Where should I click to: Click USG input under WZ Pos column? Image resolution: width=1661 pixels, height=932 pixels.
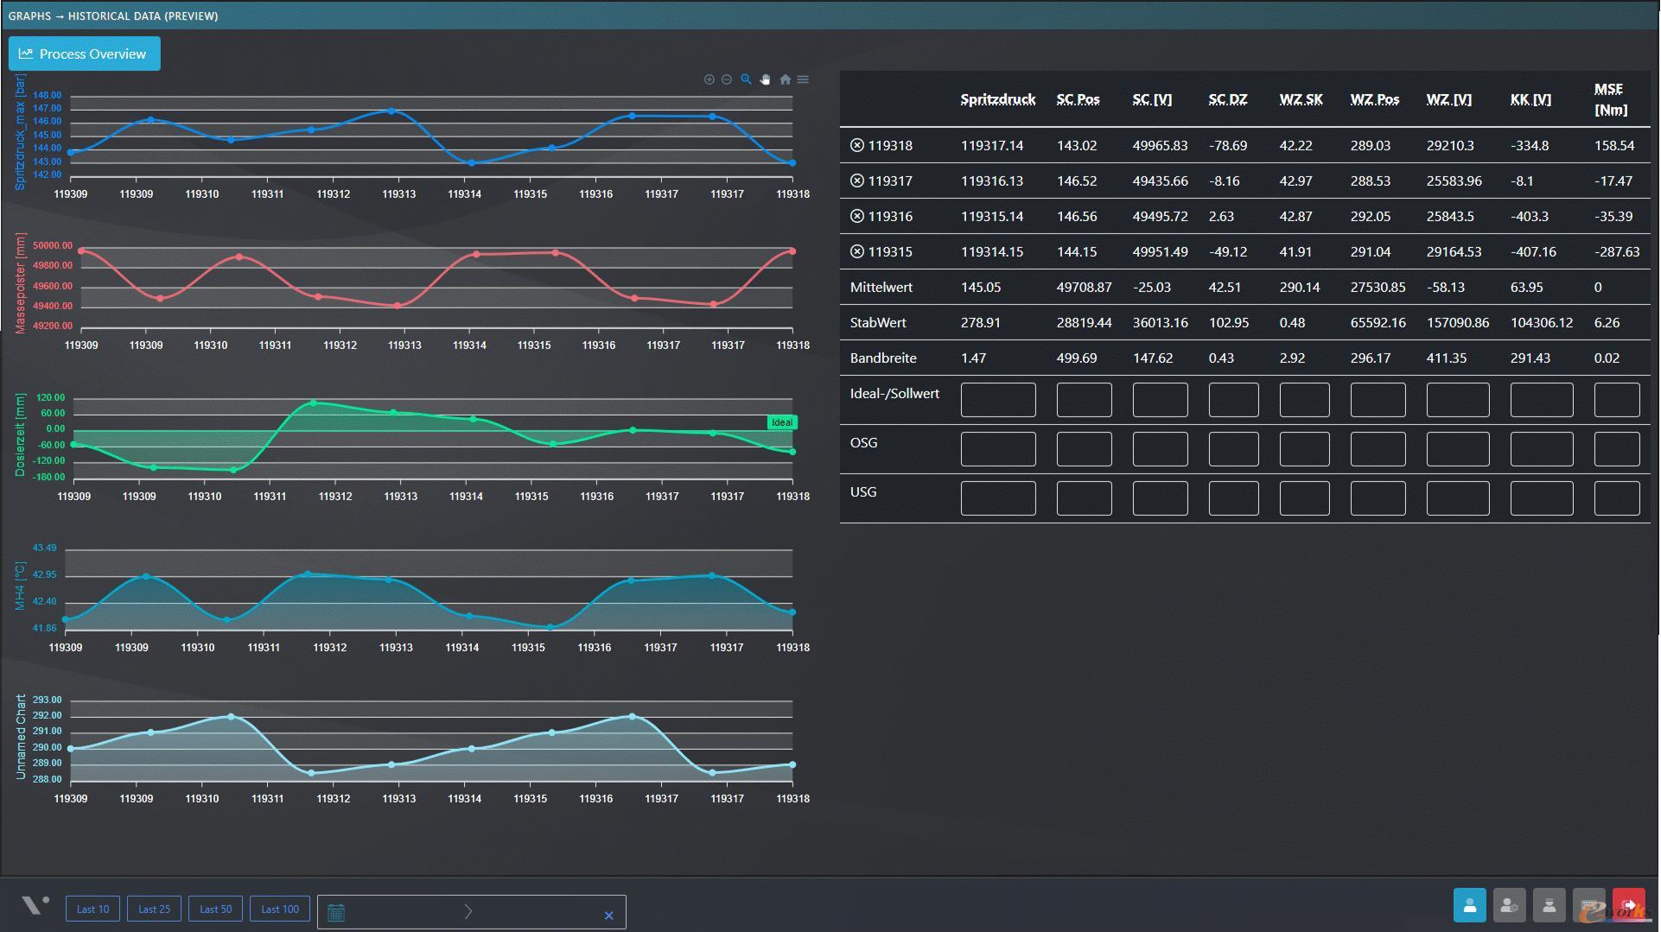point(1378,498)
